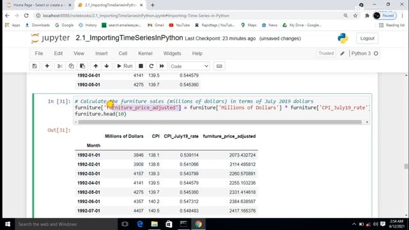Go back in browser history
The width and height of the screenshot is (409, 230).
coord(7,15)
